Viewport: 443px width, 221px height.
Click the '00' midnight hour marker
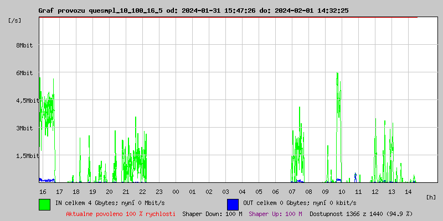tap(176, 191)
